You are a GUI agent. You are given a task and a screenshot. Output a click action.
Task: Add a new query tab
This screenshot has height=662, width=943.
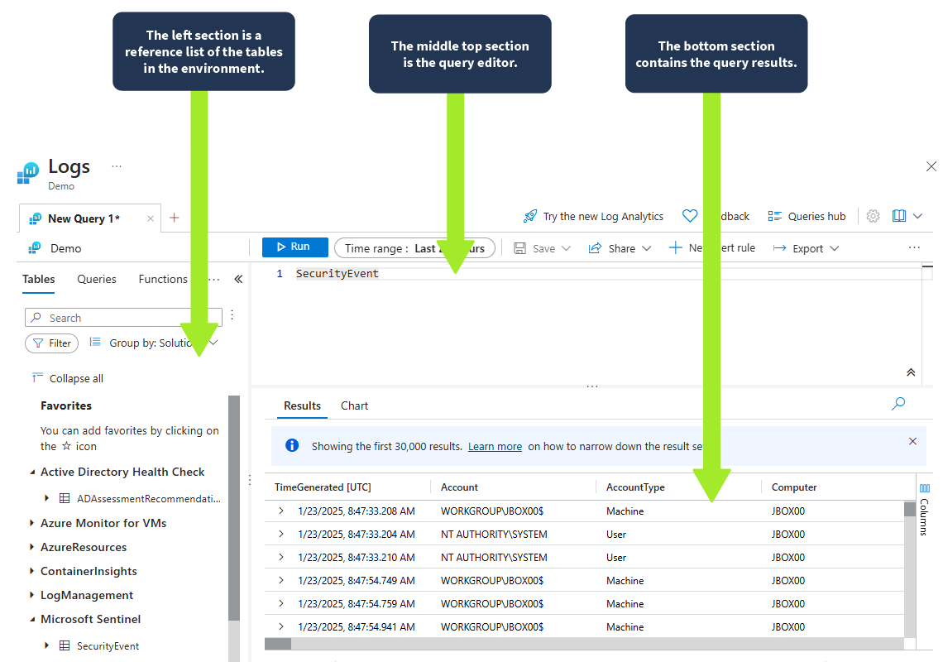coord(175,218)
